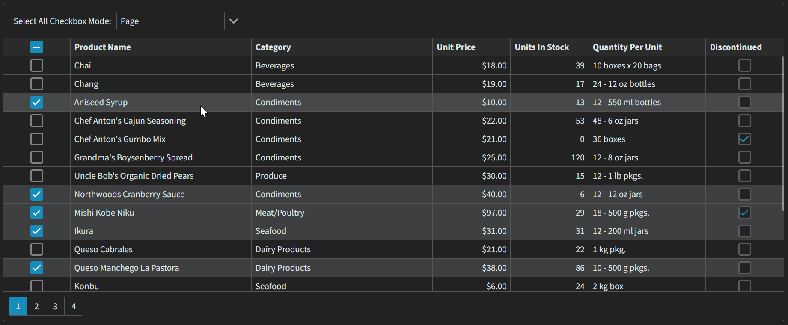Sort by Product Name column header
Screen dimensions: 788x325
click(103, 47)
